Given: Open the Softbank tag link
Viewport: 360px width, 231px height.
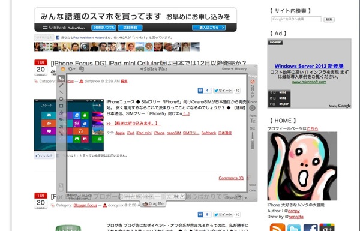Looking at the screenshot, I should tap(209, 133).
